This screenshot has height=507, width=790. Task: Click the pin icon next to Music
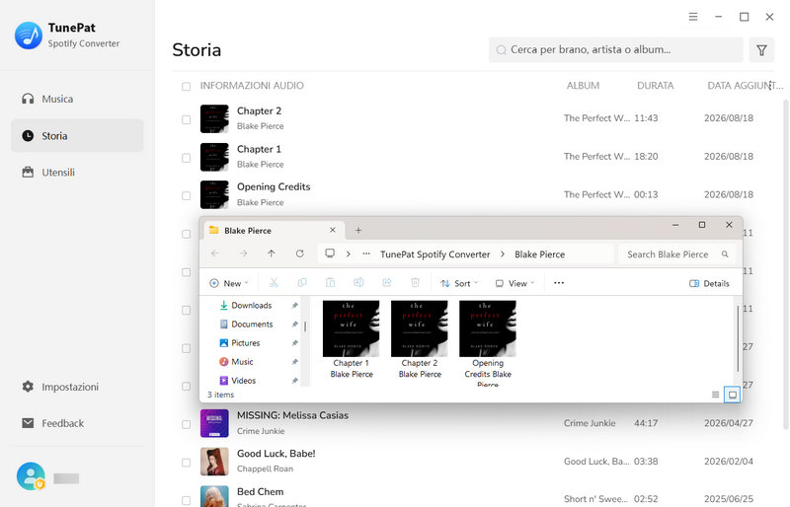[x=294, y=362]
